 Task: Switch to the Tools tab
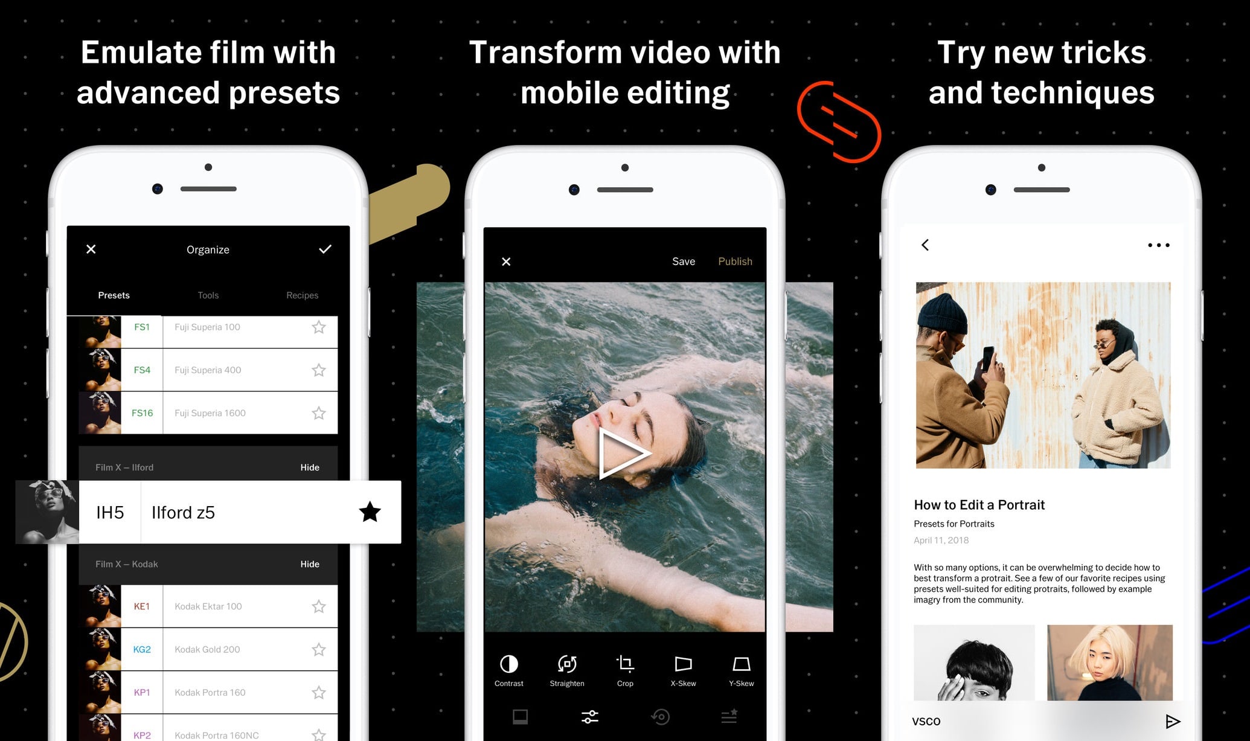click(207, 295)
